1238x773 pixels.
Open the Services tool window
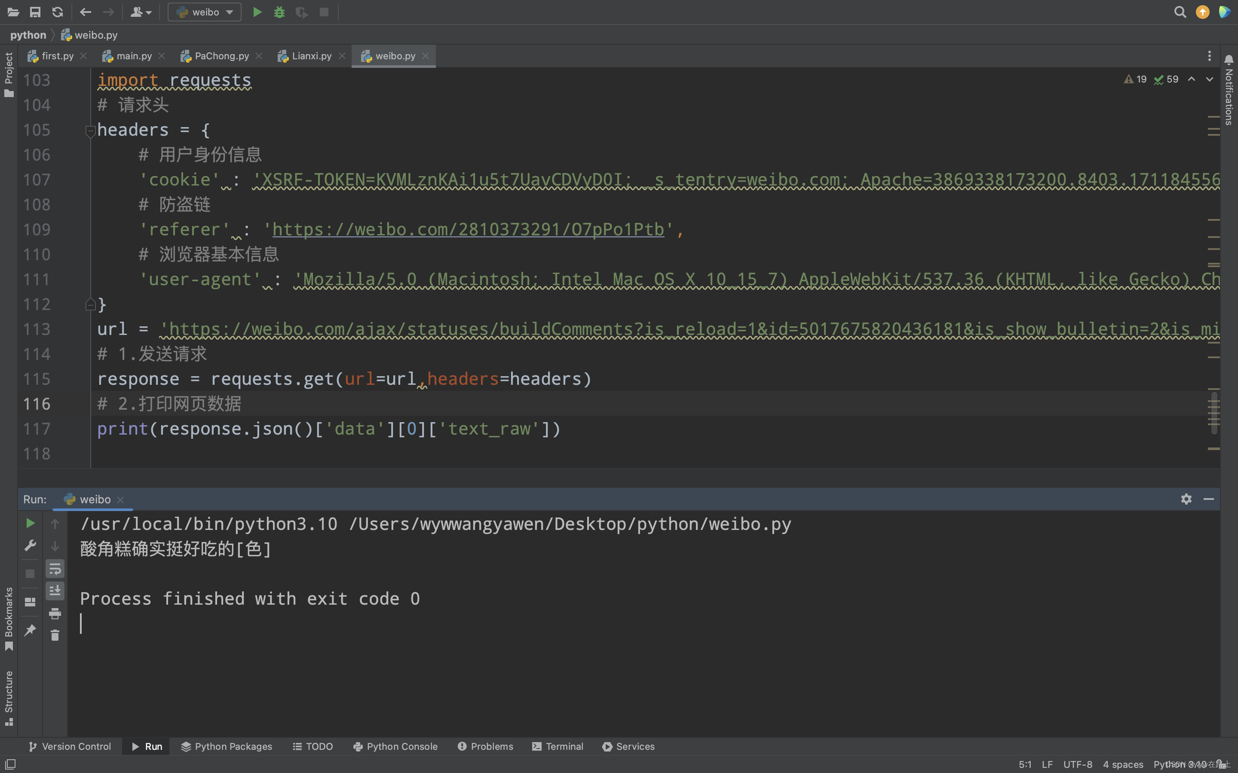click(628, 746)
